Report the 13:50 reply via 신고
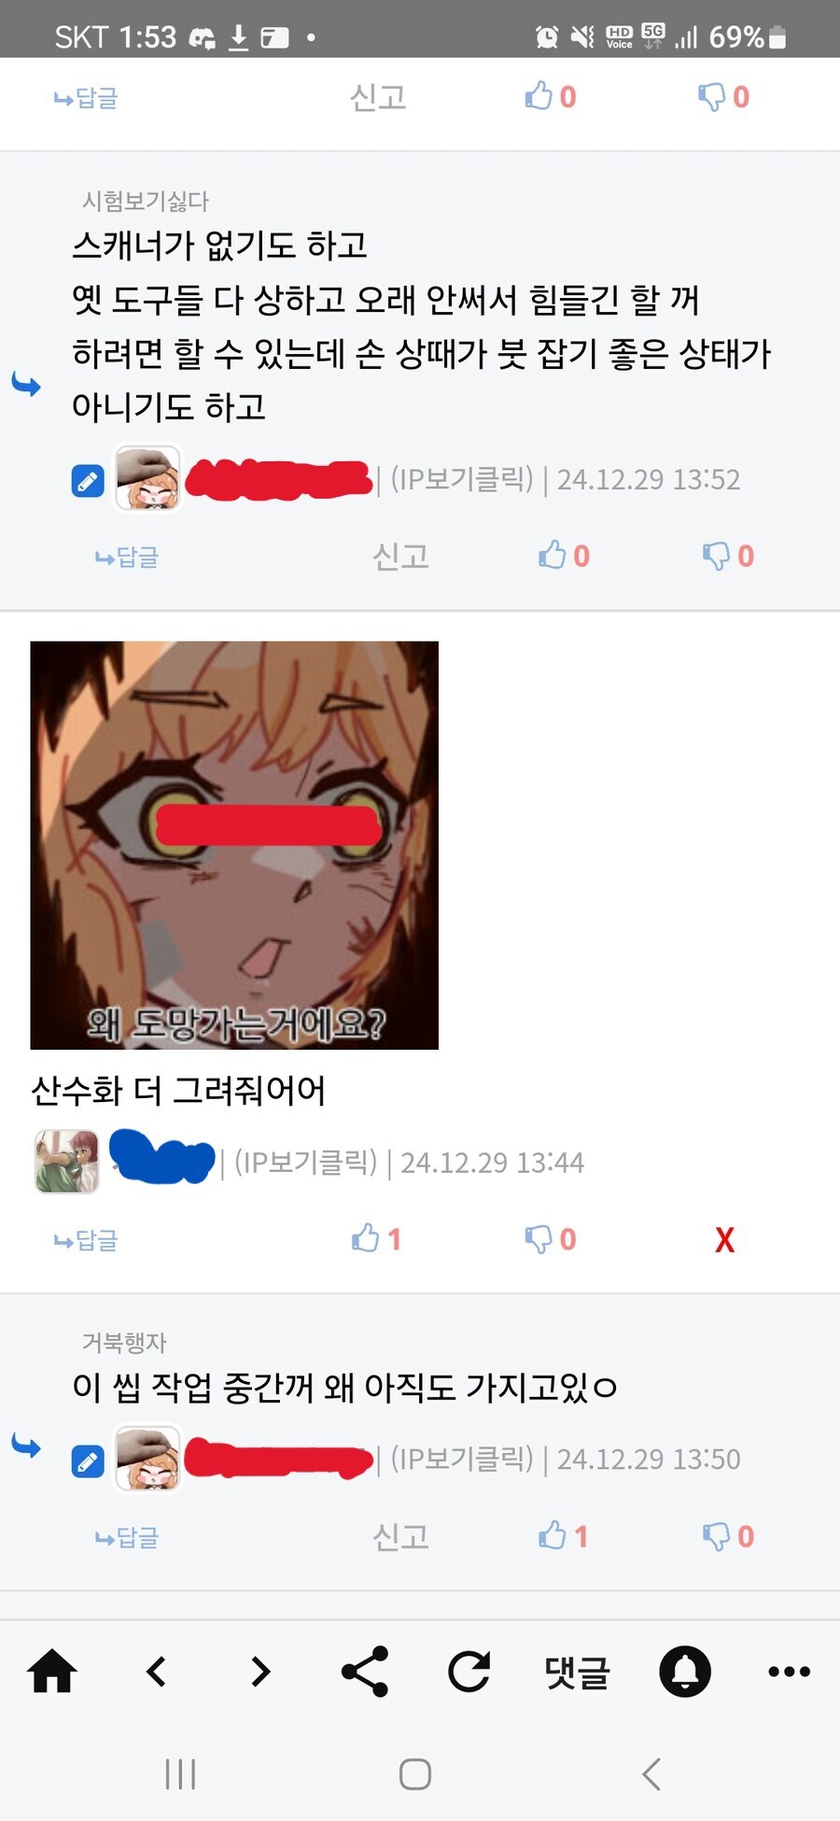 tap(400, 1536)
